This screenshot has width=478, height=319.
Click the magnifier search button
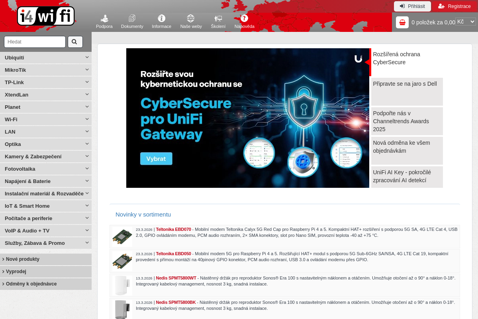(x=75, y=42)
